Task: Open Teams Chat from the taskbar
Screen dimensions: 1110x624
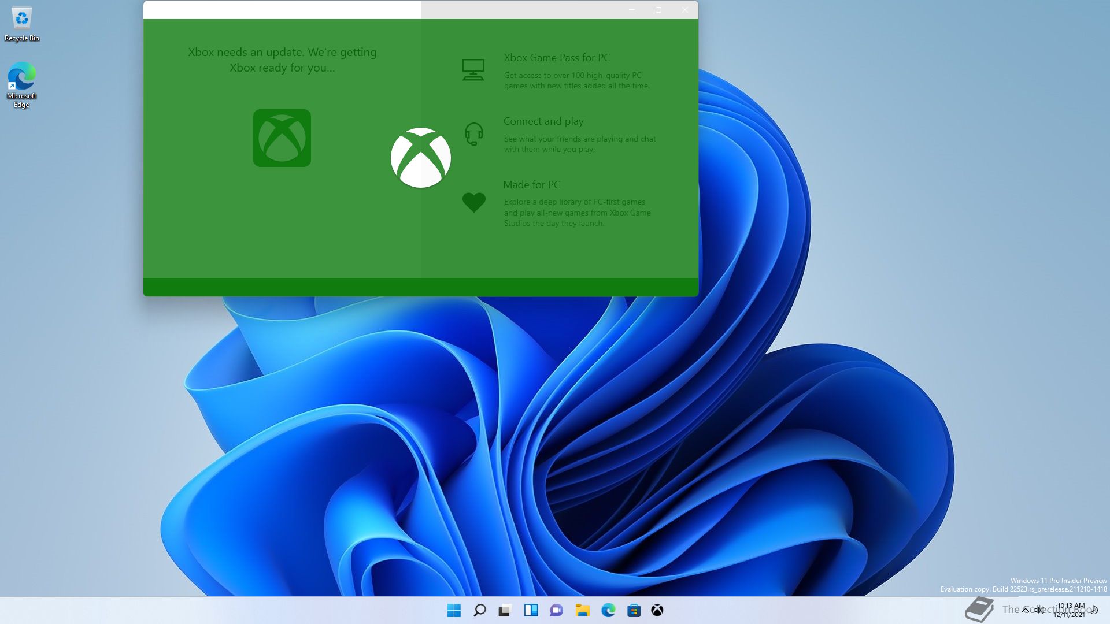Action: (557, 610)
